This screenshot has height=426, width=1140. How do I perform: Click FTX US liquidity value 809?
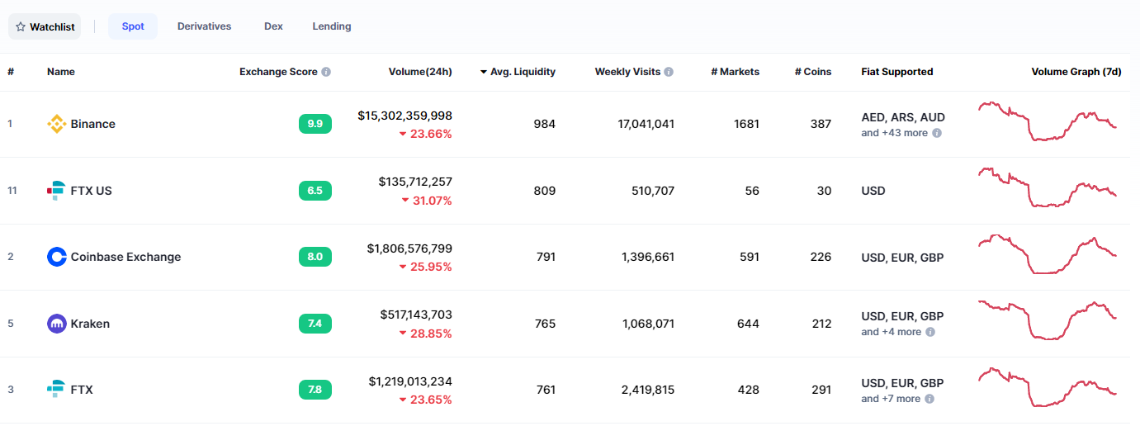click(x=545, y=191)
